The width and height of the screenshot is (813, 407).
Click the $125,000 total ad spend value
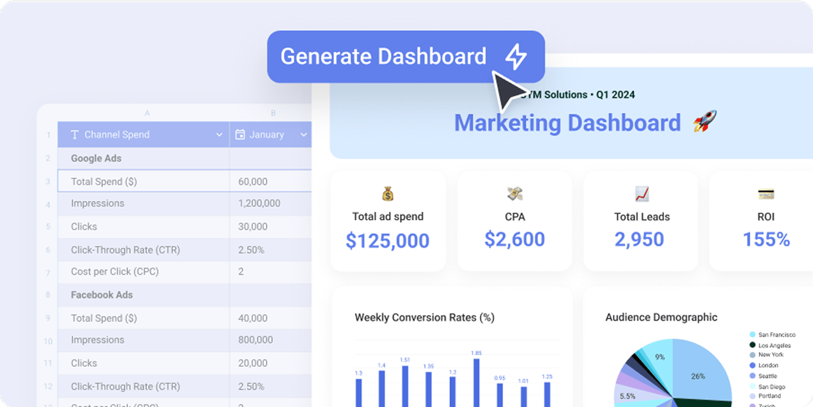click(388, 241)
